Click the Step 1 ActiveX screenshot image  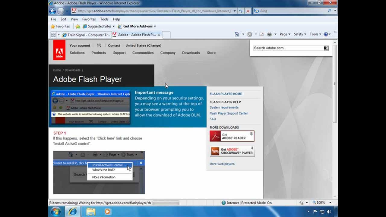point(99,172)
